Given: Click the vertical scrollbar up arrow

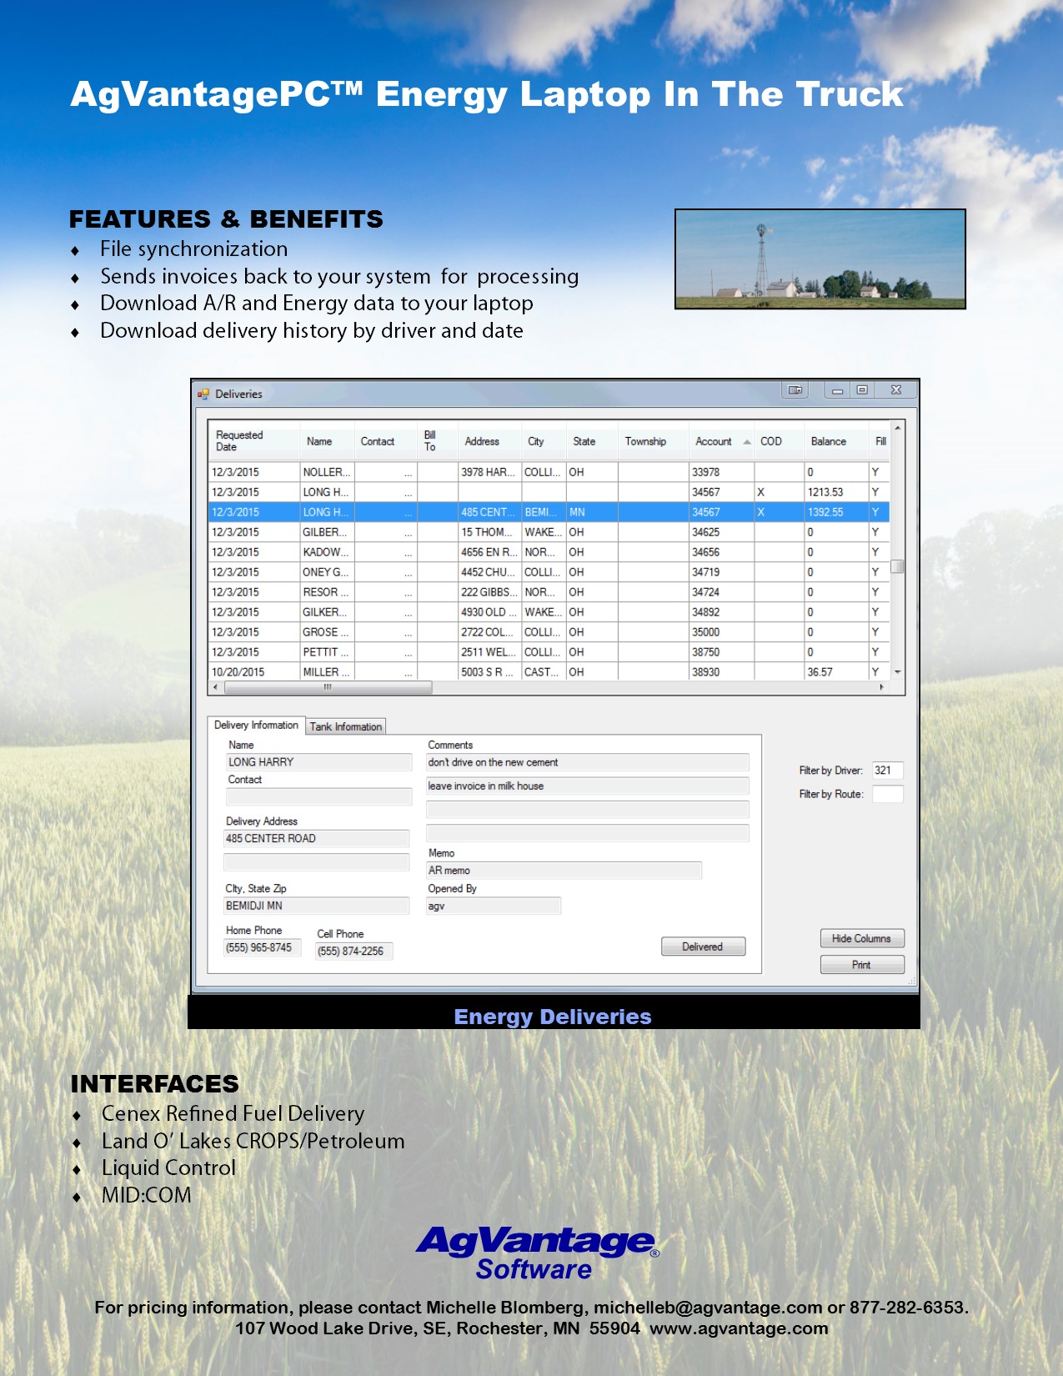Looking at the screenshot, I should [x=898, y=428].
